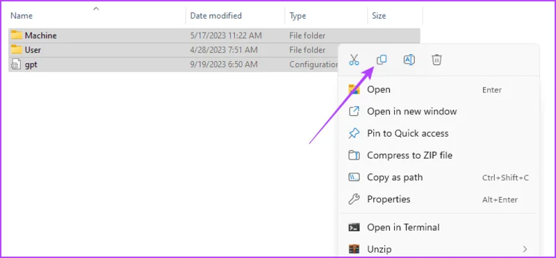Click the User folder name

coord(33,50)
